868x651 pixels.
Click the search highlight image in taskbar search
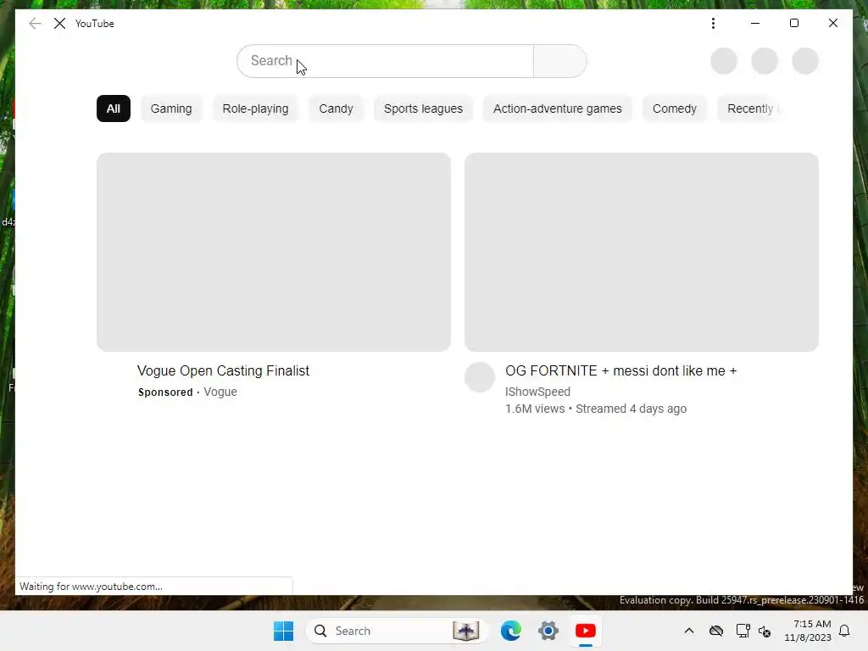pos(466,631)
